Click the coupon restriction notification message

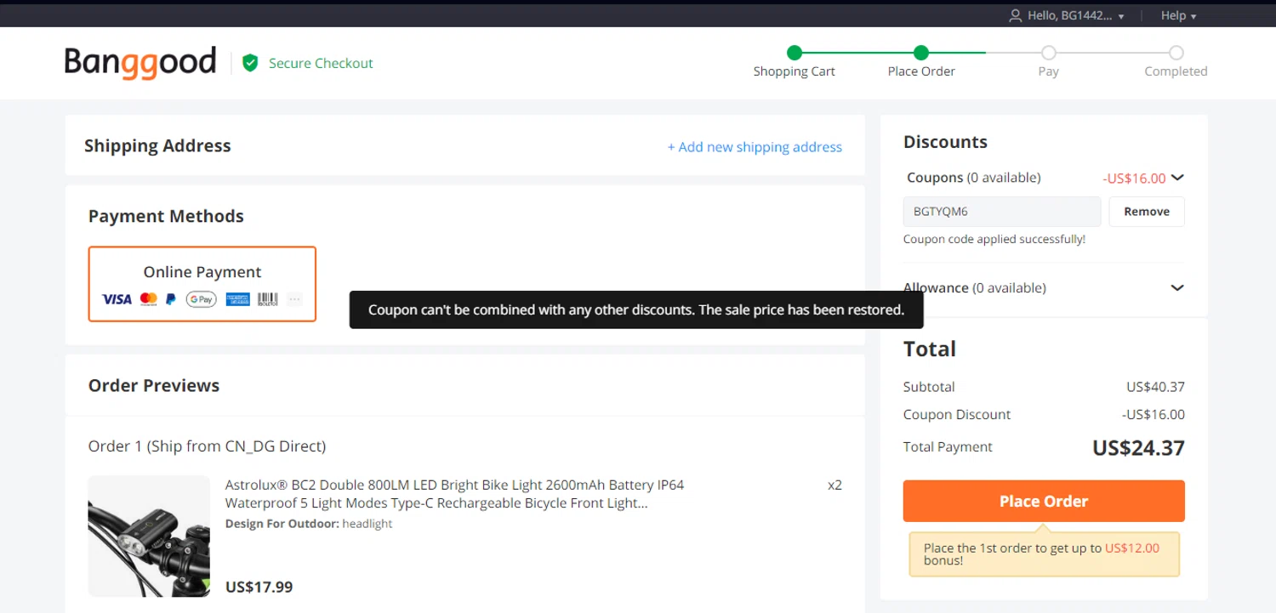(636, 309)
